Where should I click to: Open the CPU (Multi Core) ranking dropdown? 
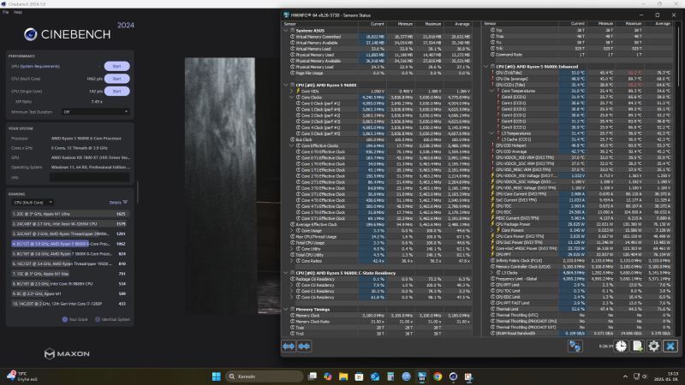tap(33, 203)
